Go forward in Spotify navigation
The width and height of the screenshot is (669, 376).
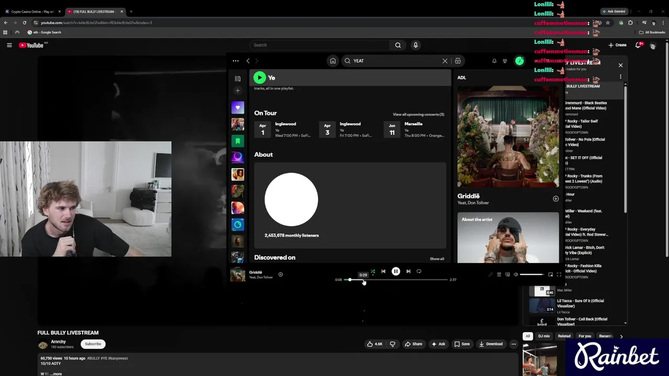(257, 61)
